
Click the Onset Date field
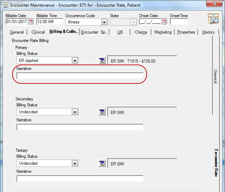[x=150, y=22]
